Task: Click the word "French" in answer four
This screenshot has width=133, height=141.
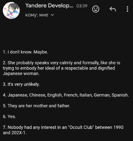Action: 71,95
